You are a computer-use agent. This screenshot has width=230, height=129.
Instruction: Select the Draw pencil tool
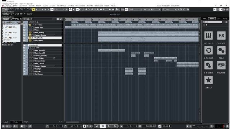[83, 9]
